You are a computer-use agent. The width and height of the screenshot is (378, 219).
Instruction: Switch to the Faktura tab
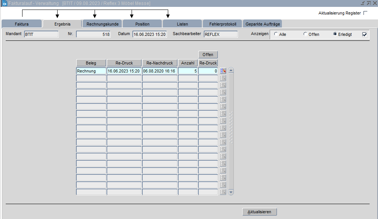(22, 24)
